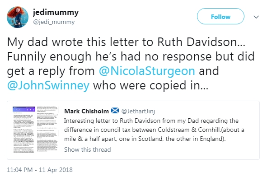This screenshot has width=267, height=177.
Task: Expand the tweet options chevron
Action: point(256,17)
